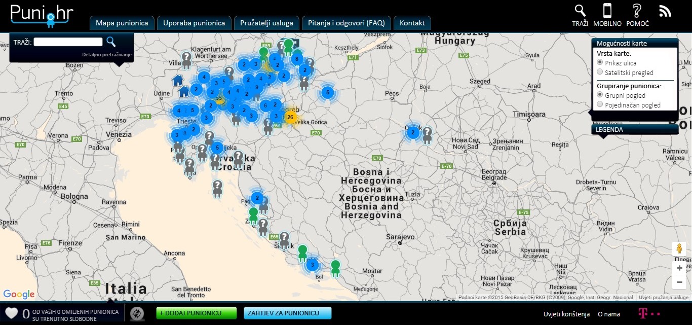The width and height of the screenshot is (692, 325).
Task: Open the Uvjeti korištenja link
Action: click(x=566, y=314)
